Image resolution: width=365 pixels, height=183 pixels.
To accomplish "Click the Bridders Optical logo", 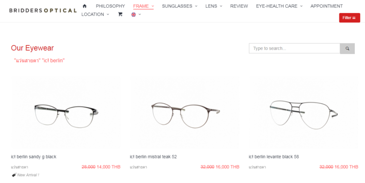I will [x=43, y=11].
